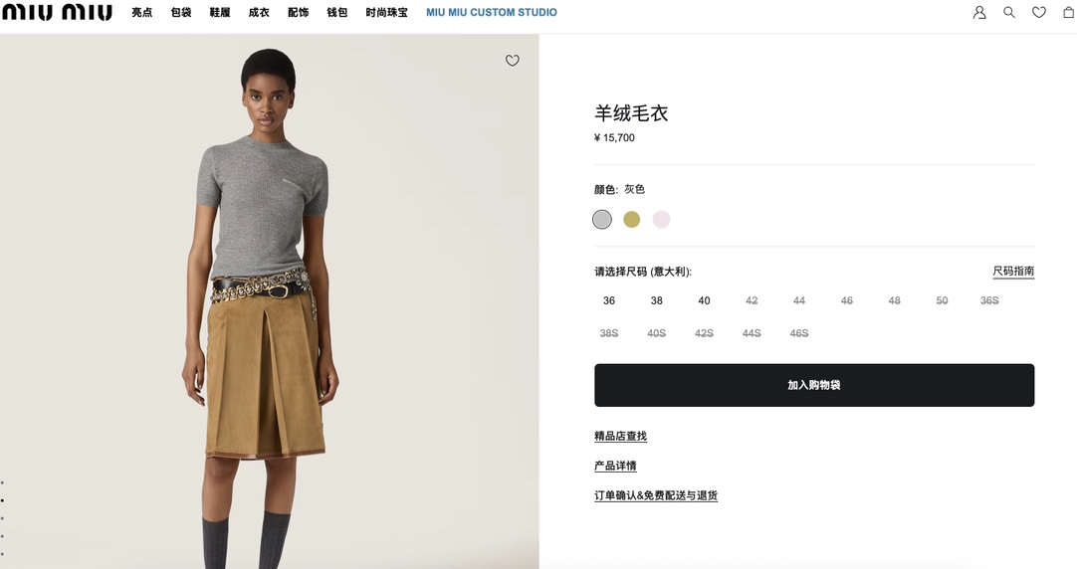Expand 订单确认&免费配送与退货 section
Viewport: 1077px width, 569px height.
point(656,495)
